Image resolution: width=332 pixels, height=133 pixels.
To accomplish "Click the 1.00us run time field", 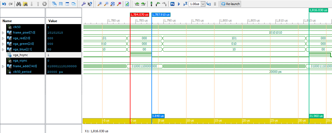I will point(195,4).
